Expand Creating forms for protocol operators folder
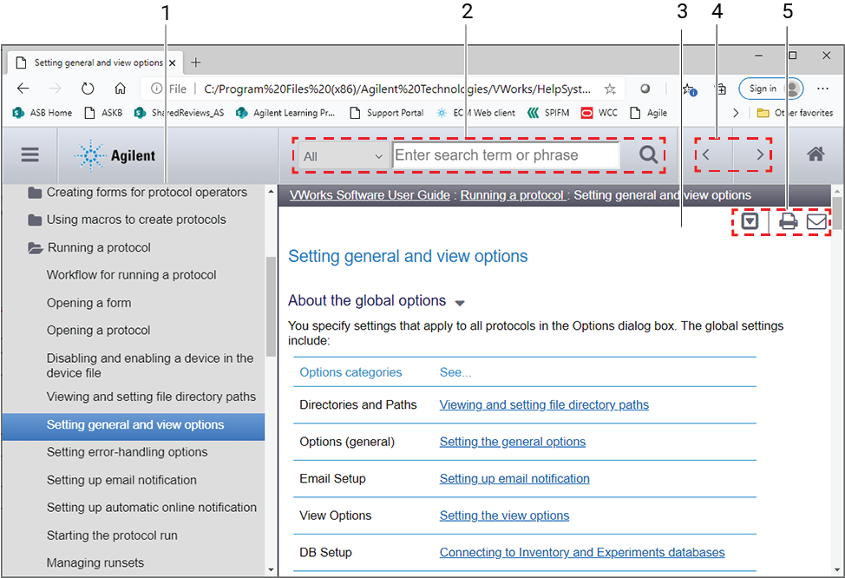845x578 pixels. 35,193
